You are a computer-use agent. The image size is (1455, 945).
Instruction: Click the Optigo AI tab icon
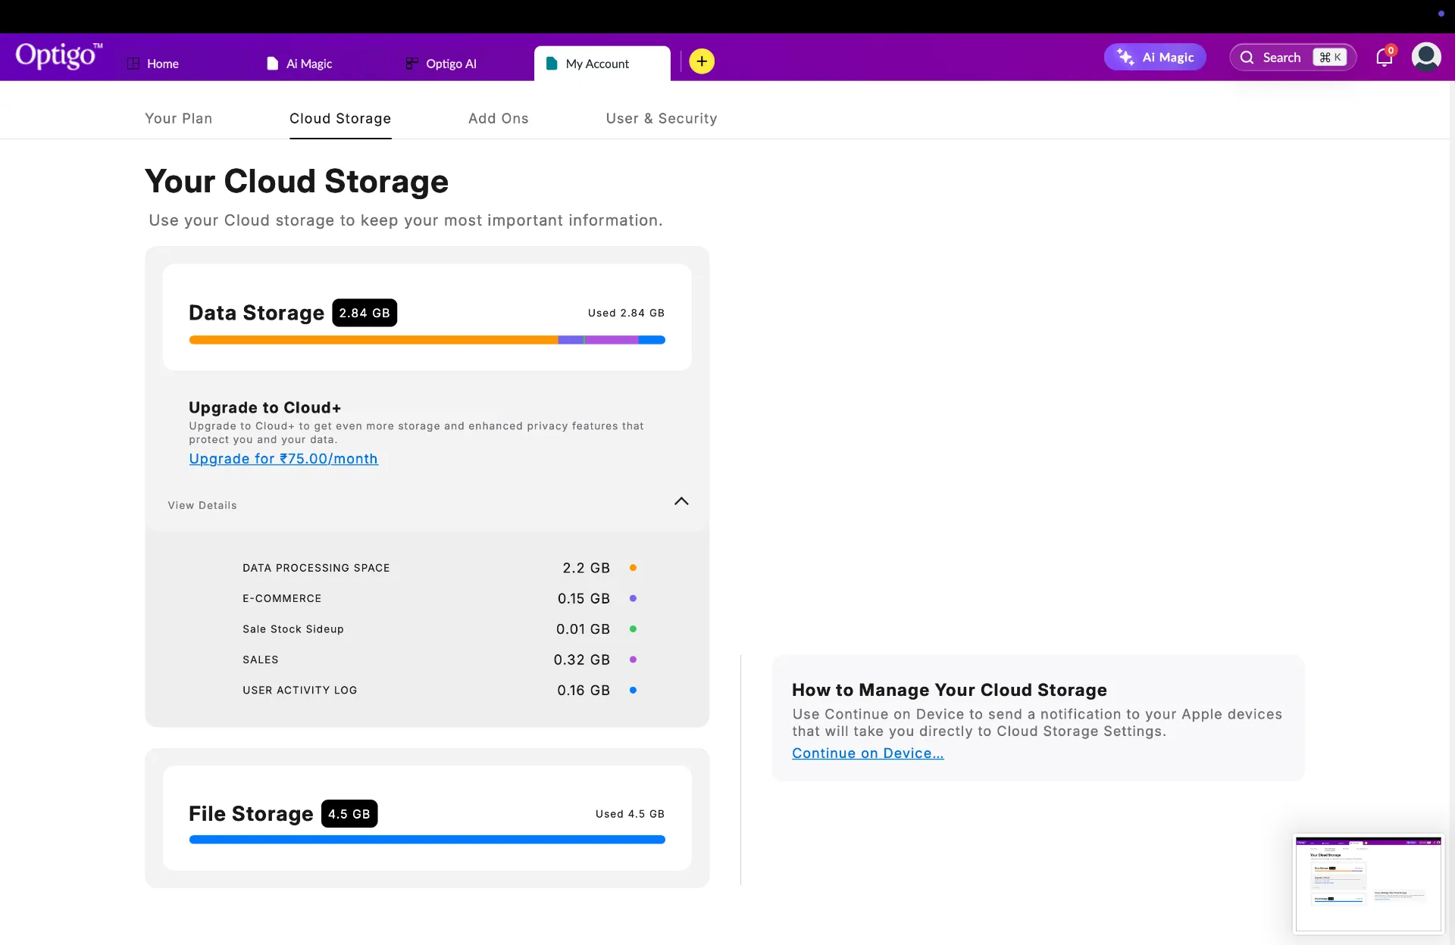click(x=411, y=64)
